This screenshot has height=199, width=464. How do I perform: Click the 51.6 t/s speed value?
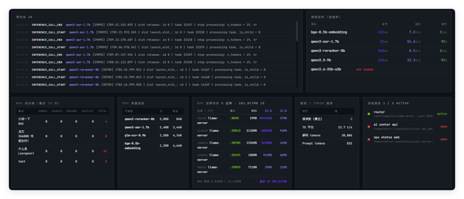point(414,42)
